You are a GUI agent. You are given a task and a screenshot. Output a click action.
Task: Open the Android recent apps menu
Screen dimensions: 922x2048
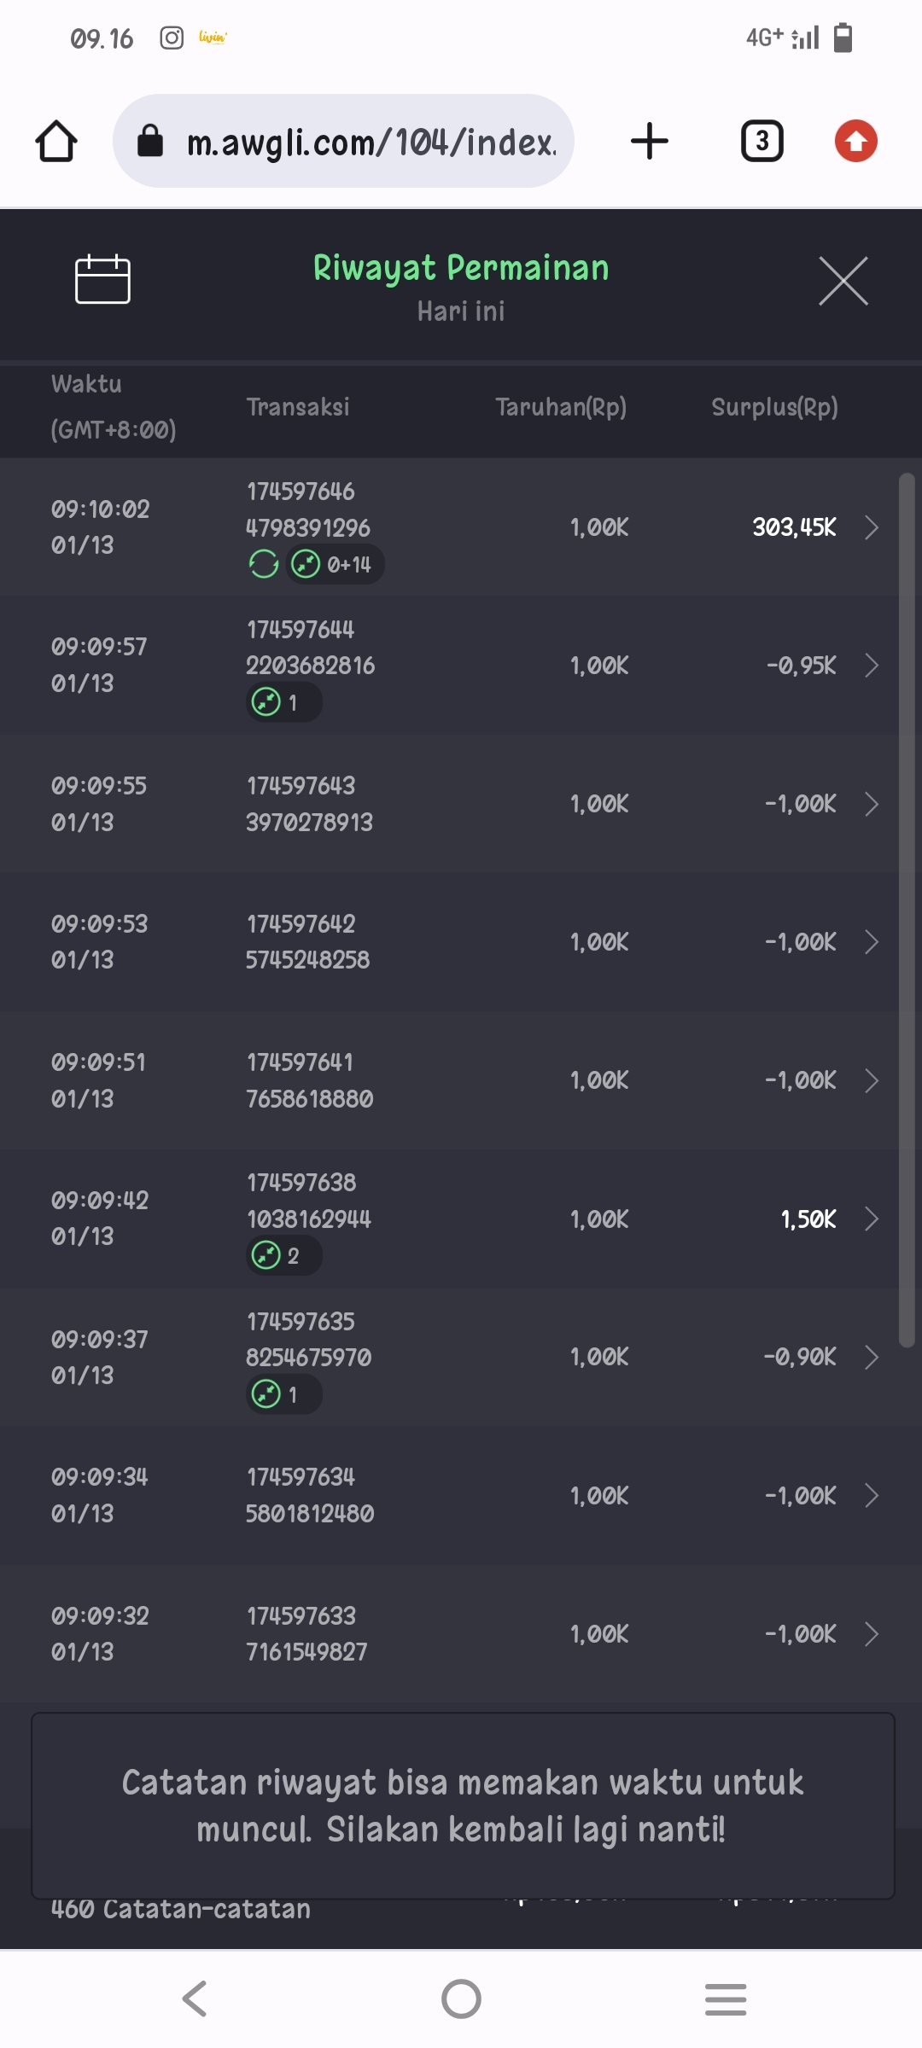click(x=726, y=1999)
